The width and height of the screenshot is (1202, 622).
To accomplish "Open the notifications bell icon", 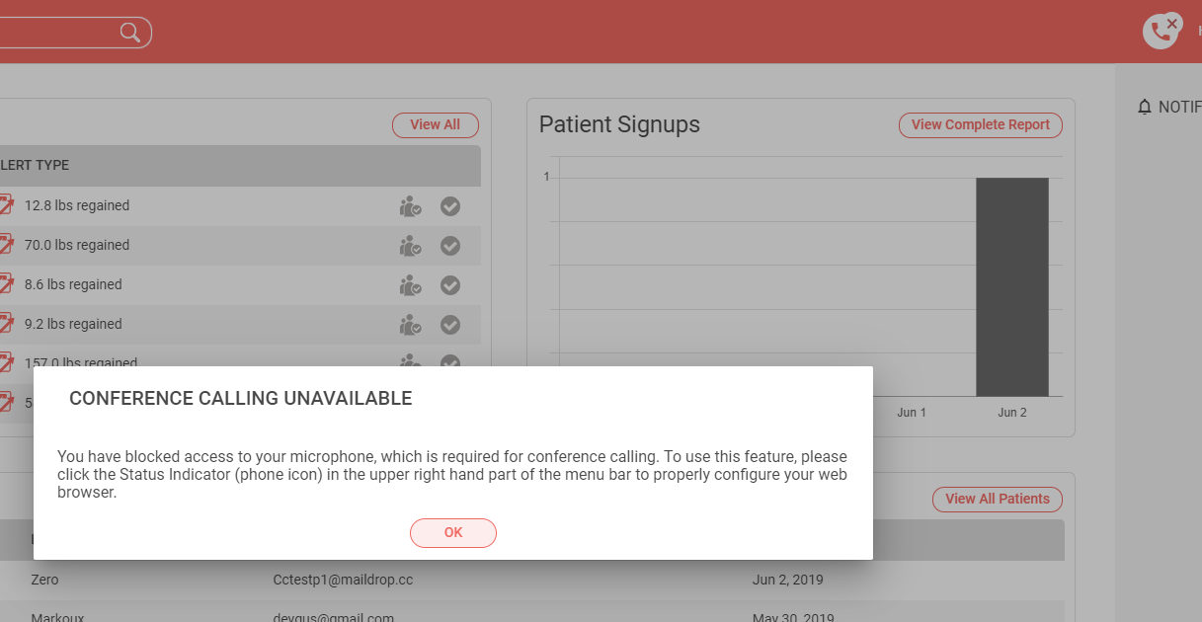I will (1145, 107).
